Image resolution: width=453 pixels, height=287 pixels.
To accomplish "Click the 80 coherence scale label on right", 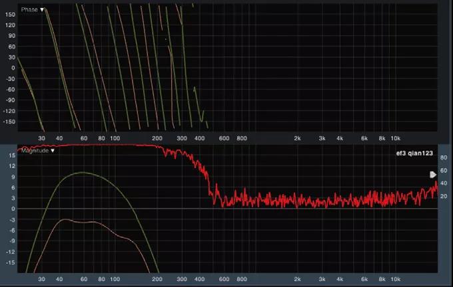I will click(444, 159).
